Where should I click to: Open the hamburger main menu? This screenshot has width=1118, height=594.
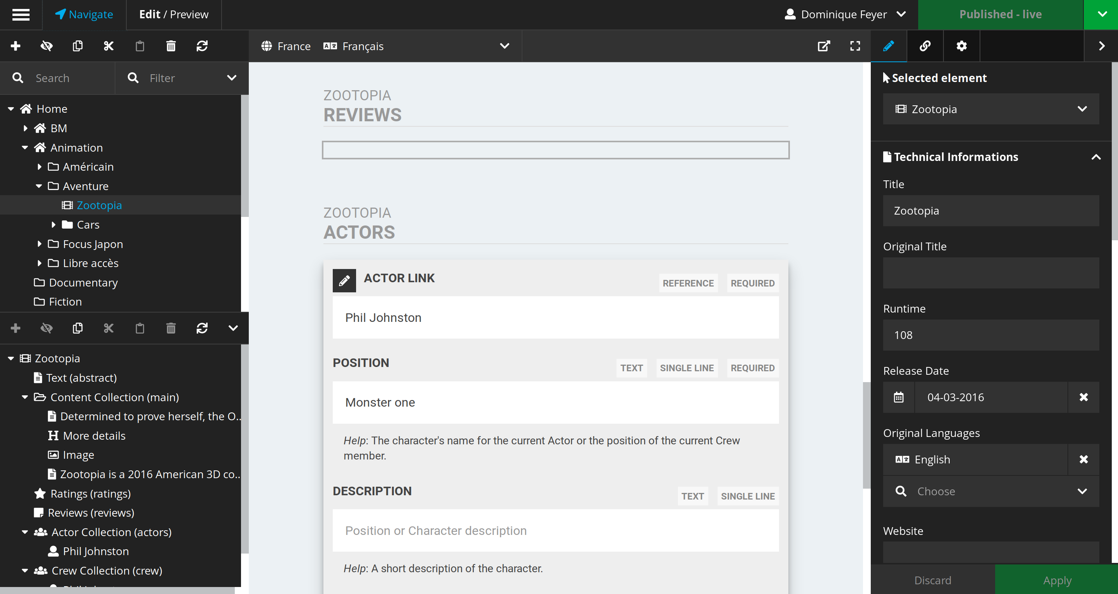[21, 14]
